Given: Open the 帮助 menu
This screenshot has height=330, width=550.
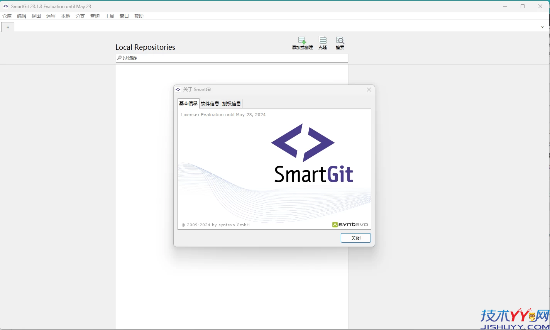Looking at the screenshot, I should click(x=139, y=16).
